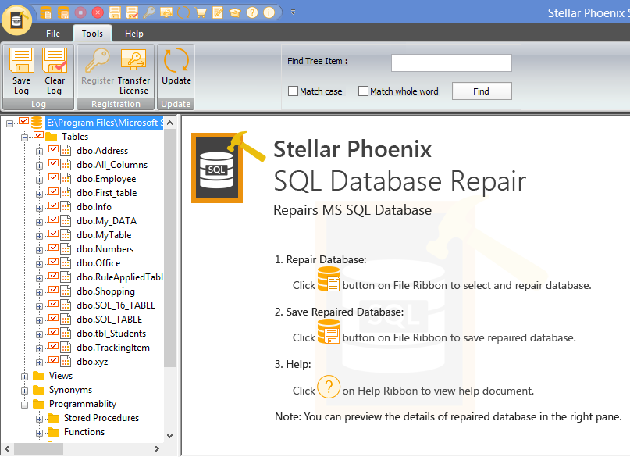630x457 pixels.
Task: Click the Tables folder icon in tree
Action: click(x=52, y=137)
